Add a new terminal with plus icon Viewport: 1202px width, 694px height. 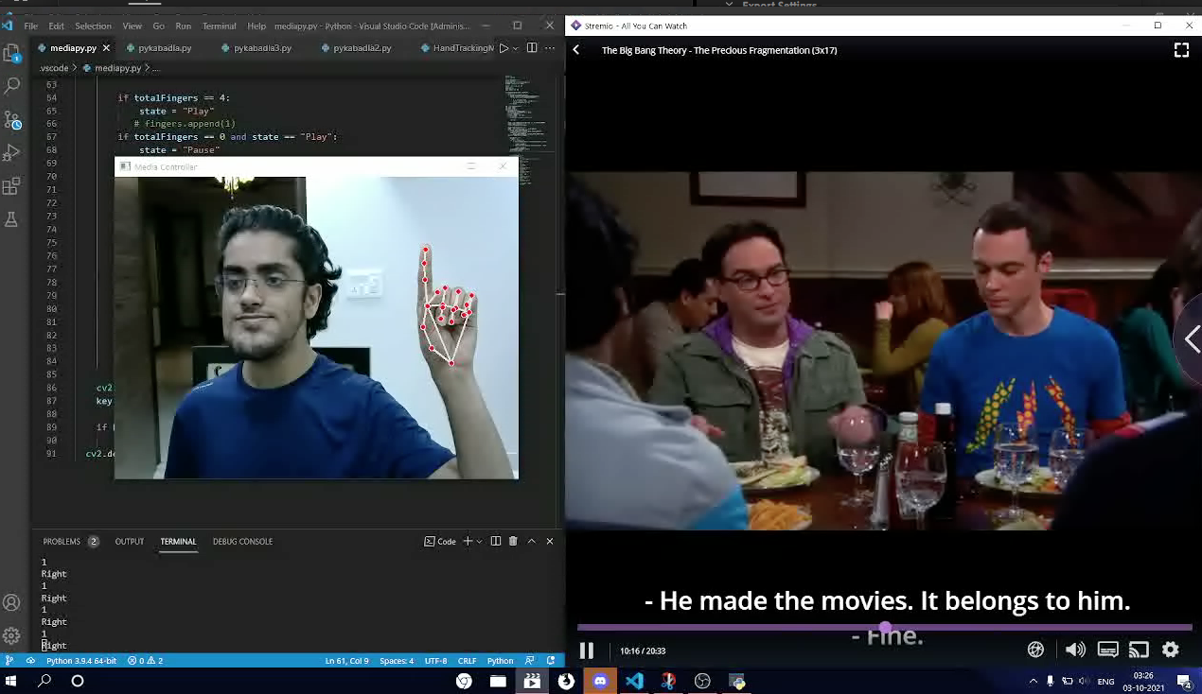467,541
